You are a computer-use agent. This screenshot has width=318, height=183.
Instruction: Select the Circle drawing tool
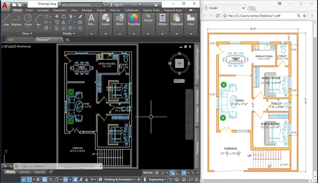coord(28,20)
